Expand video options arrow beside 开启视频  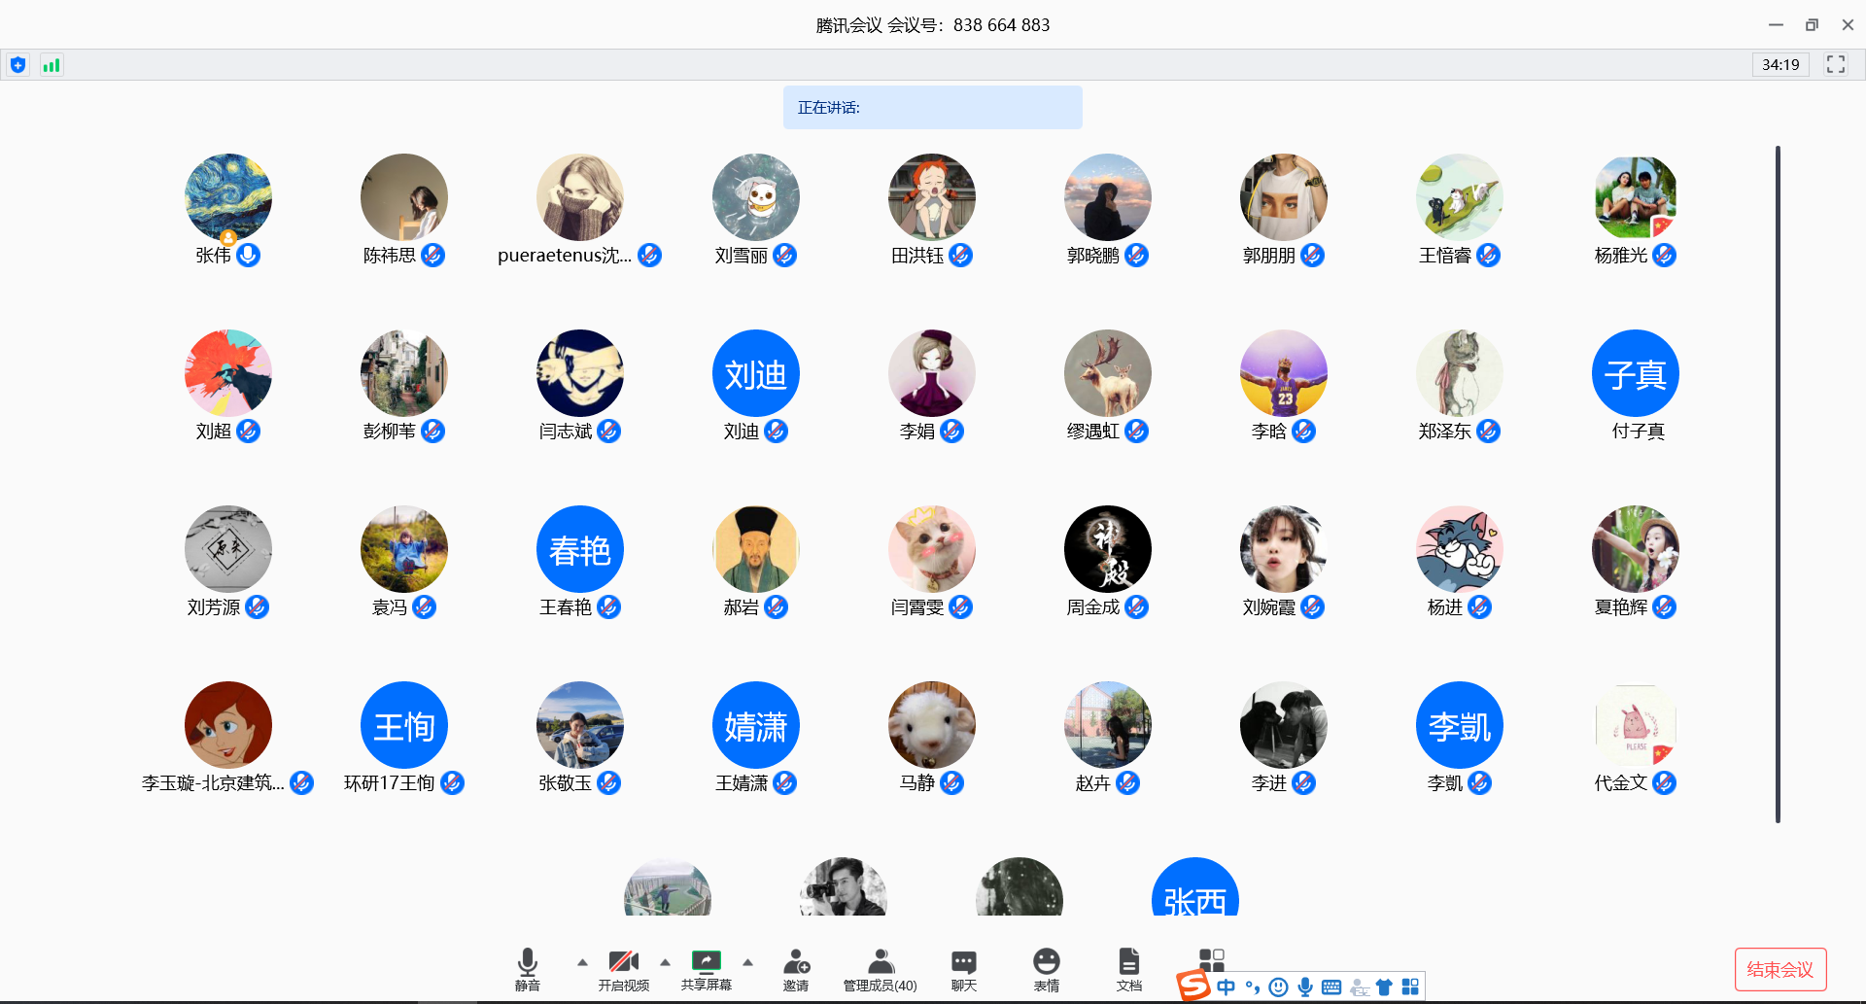[x=665, y=962]
